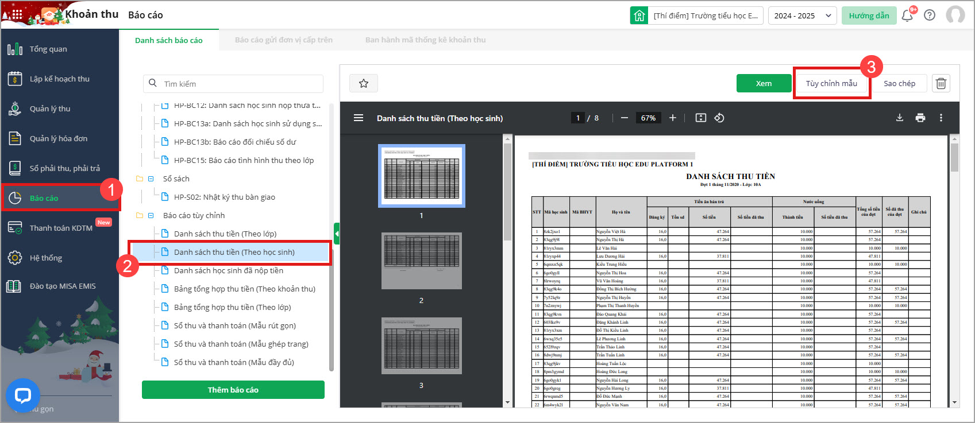Collapse the report list panel handle

tap(337, 234)
